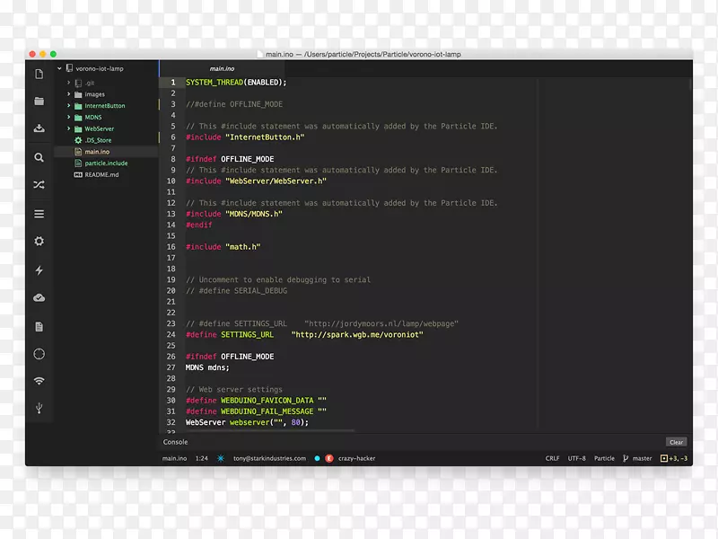Select the main.ino editor tab
718x539 pixels.
pyautogui.click(x=223, y=68)
